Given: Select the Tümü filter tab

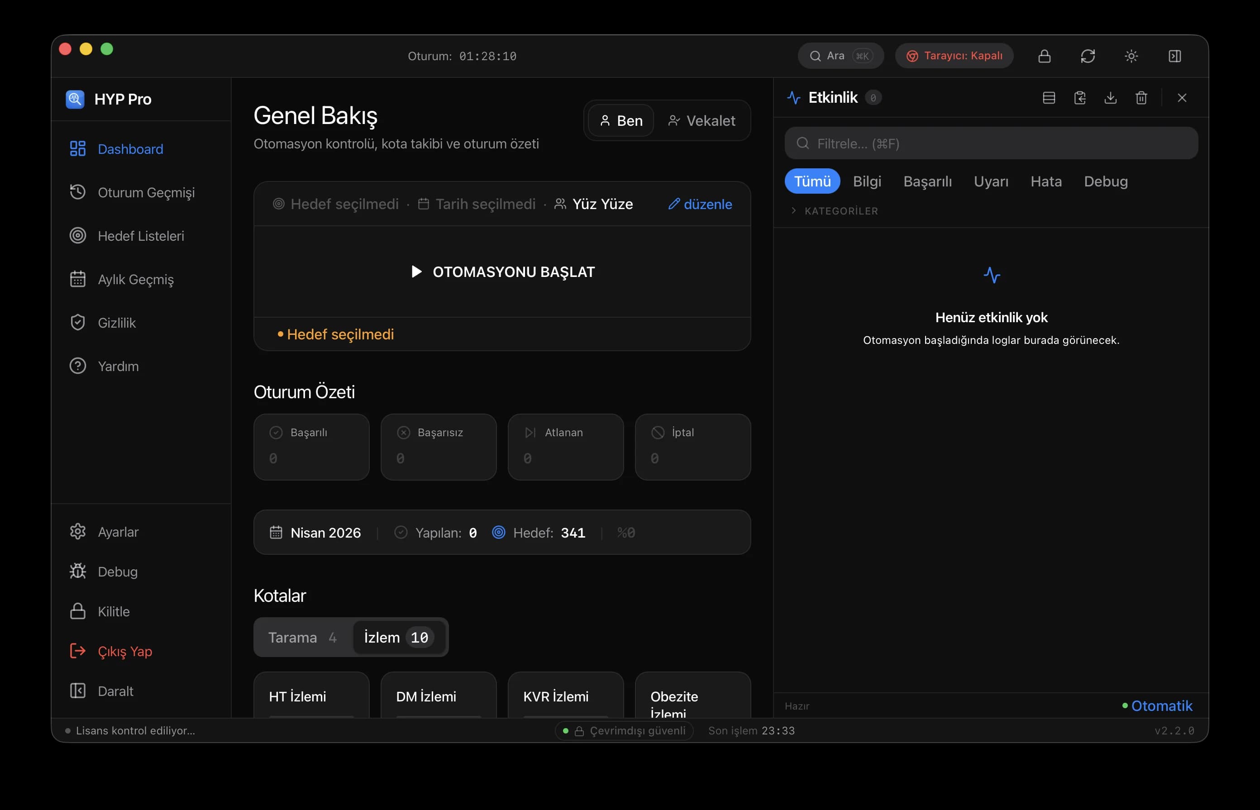Looking at the screenshot, I should click(812, 181).
